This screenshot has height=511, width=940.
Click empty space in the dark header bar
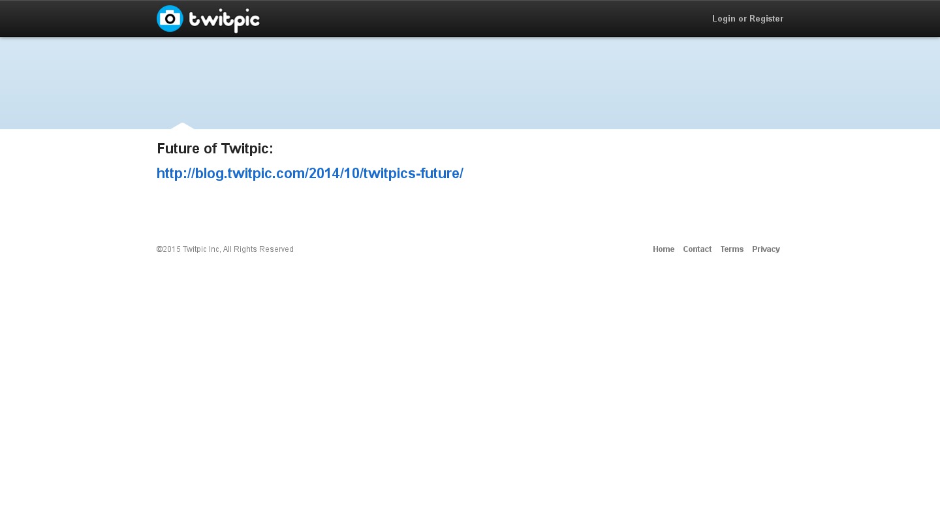pyautogui.click(x=470, y=19)
